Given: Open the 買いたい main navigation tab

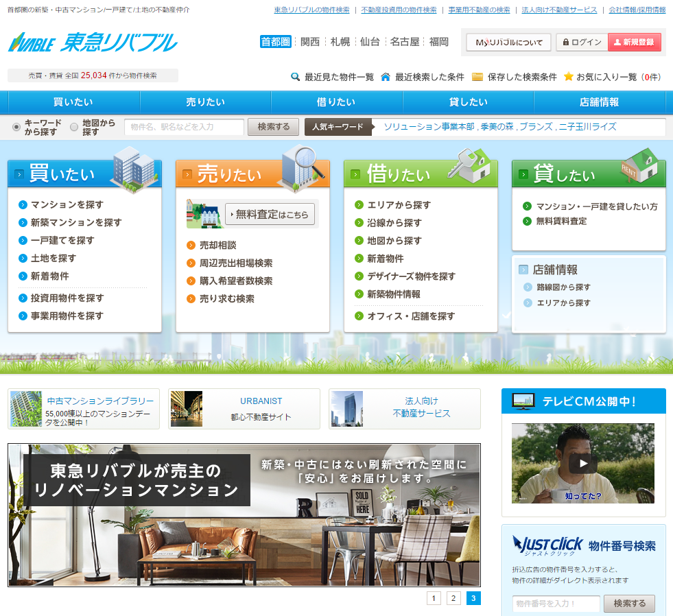Looking at the screenshot, I should pos(73,102).
